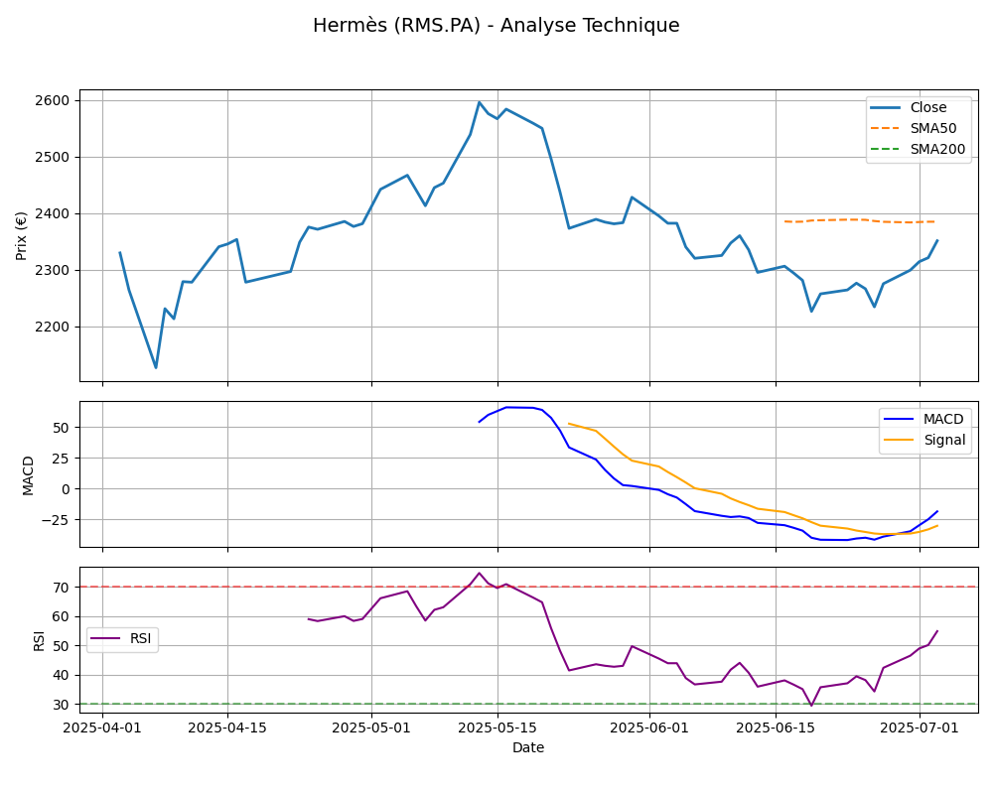Click the 2025-04-15 date tick label
The width and height of the screenshot is (993, 794).
point(227,728)
